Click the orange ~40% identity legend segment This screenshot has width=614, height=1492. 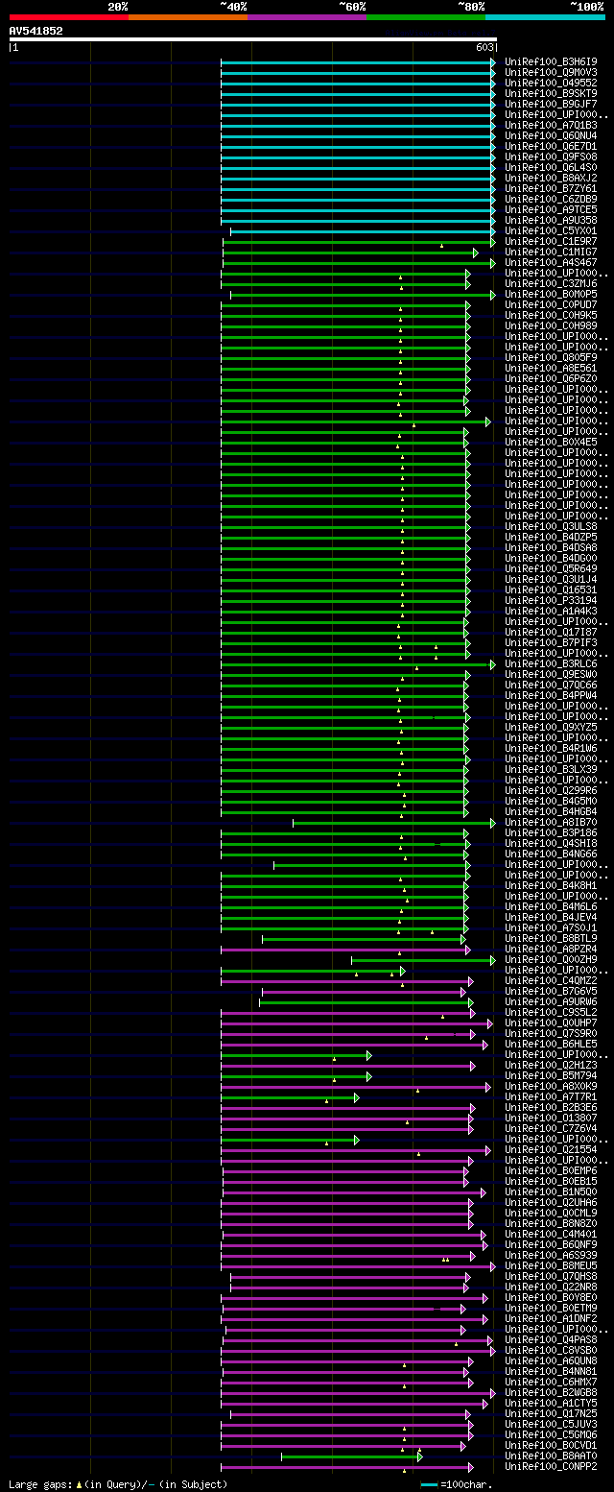click(x=188, y=17)
